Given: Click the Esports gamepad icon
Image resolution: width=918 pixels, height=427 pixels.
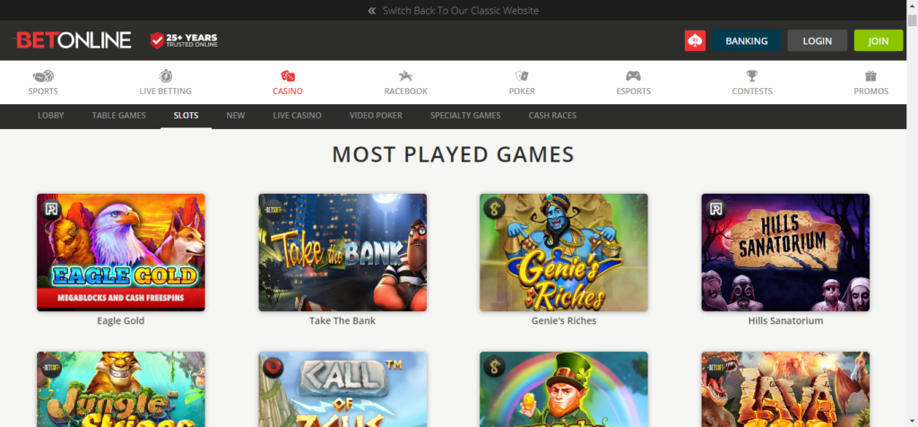Looking at the screenshot, I should pyautogui.click(x=634, y=76).
